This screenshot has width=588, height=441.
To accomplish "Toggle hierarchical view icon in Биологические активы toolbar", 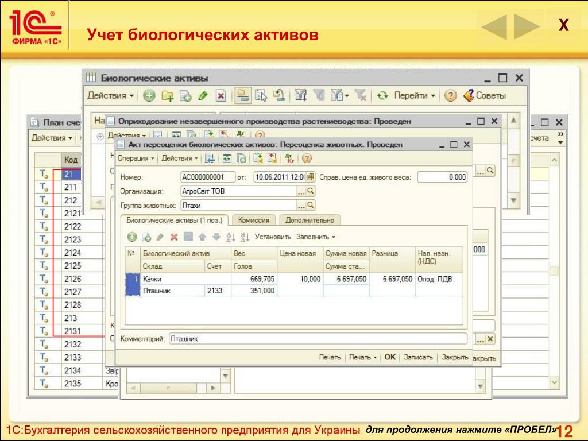I will tap(243, 96).
